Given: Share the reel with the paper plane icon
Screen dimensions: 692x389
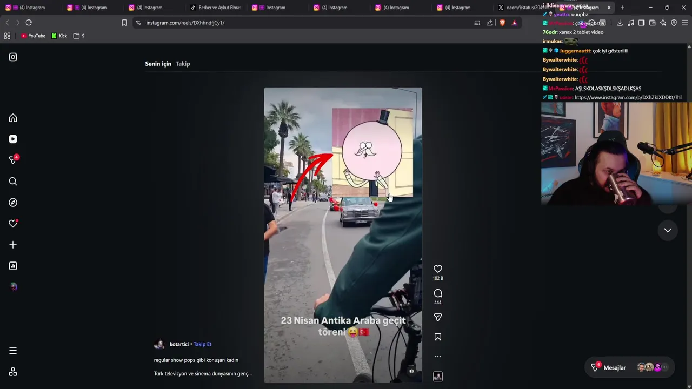Looking at the screenshot, I should [x=438, y=317].
